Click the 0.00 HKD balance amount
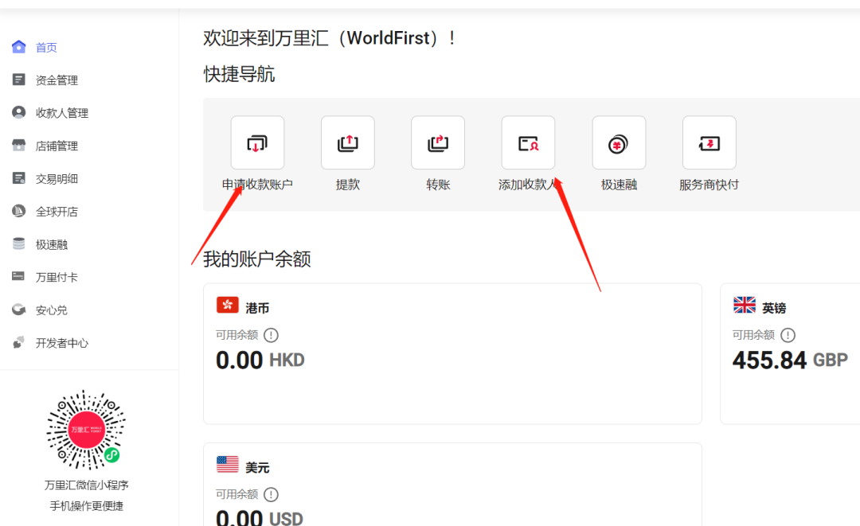The height and width of the screenshot is (526, 860). tap(260, 360)
